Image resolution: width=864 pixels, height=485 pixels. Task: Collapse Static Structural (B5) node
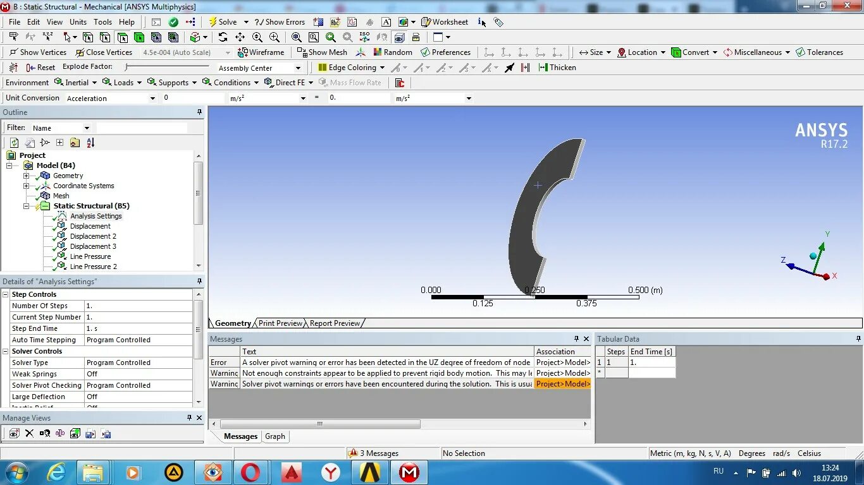(26, 206)
